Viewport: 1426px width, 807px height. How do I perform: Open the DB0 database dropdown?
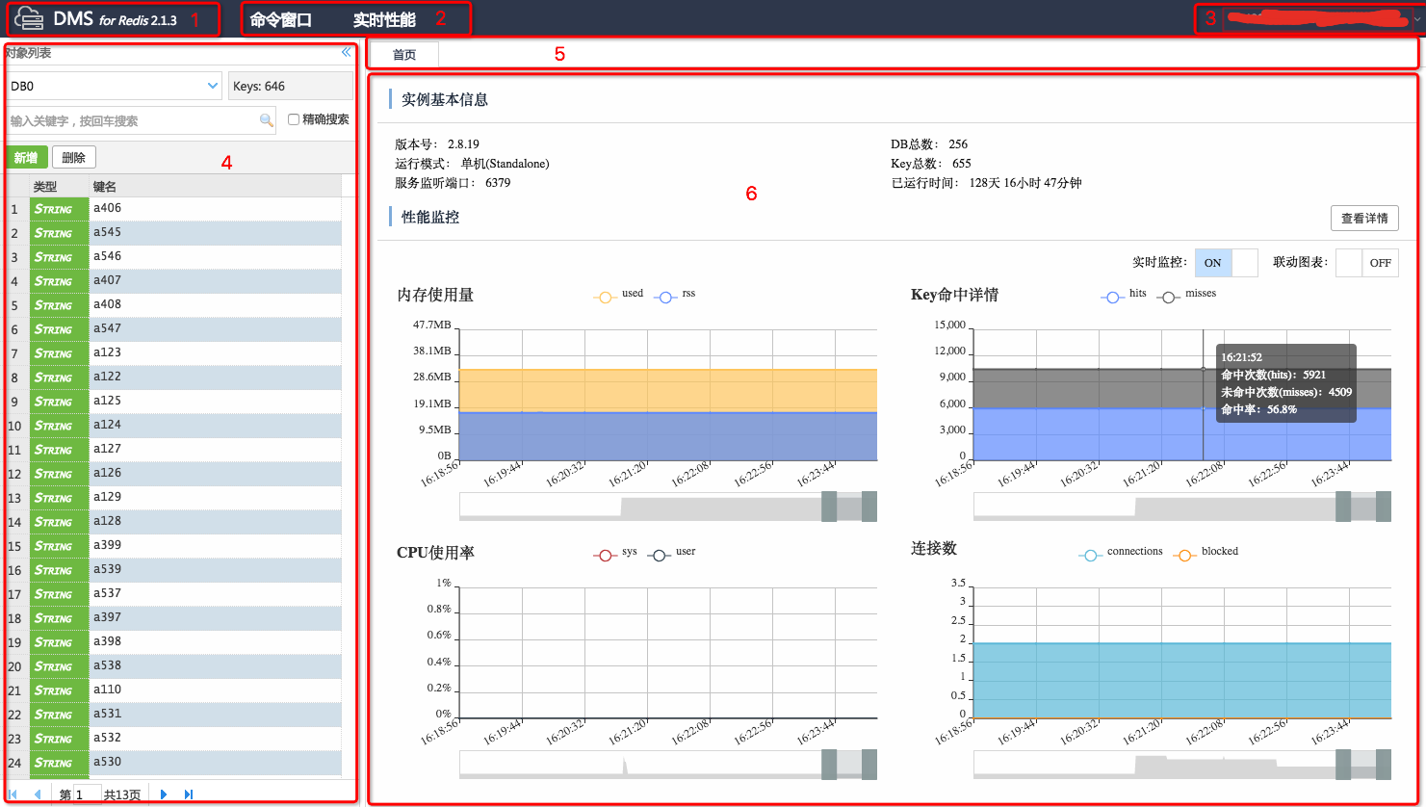point(115,86)
